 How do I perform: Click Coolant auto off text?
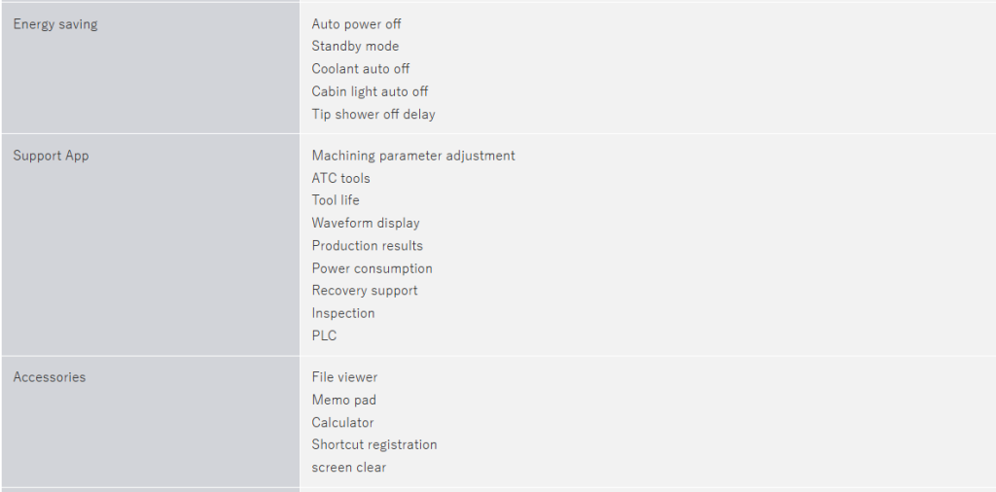pyautogui.click(x=361, y=69)
